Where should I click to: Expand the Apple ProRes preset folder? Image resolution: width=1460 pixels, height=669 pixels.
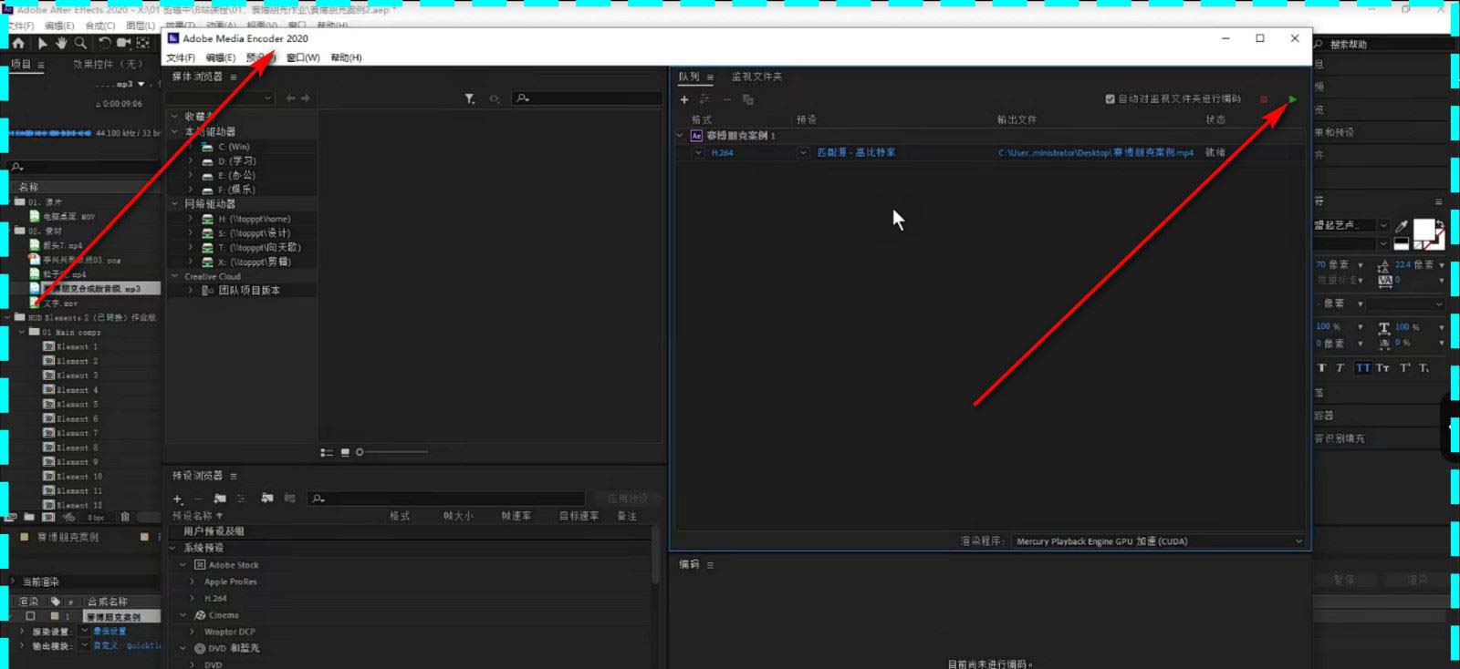(192, 582)
